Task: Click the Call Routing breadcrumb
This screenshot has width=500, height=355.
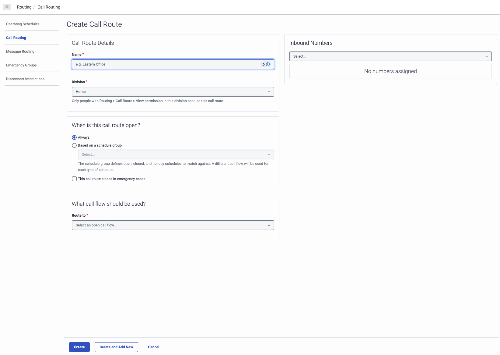Action: pos(49,7)
